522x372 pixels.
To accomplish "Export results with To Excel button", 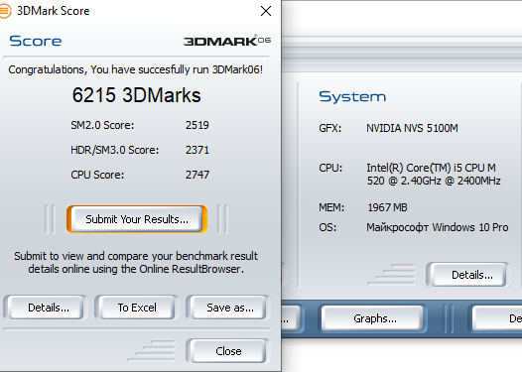I will pos(137,308).
